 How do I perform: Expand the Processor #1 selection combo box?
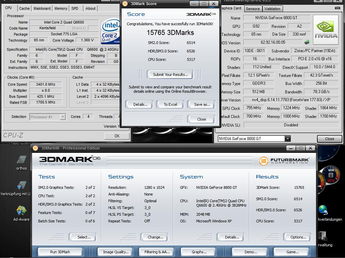(48, 117)
